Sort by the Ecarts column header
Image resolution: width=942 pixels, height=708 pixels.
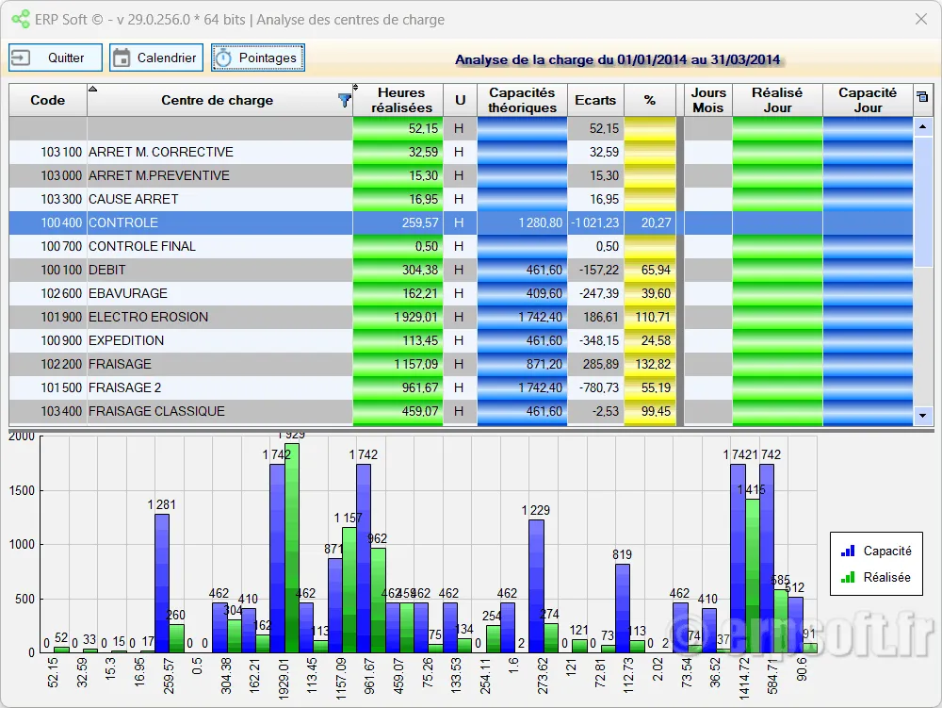[x=595, y=100]
